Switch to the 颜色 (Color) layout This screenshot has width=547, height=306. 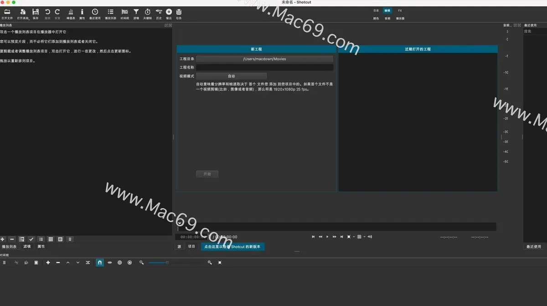pyautogui.click(x=376, y=19)
